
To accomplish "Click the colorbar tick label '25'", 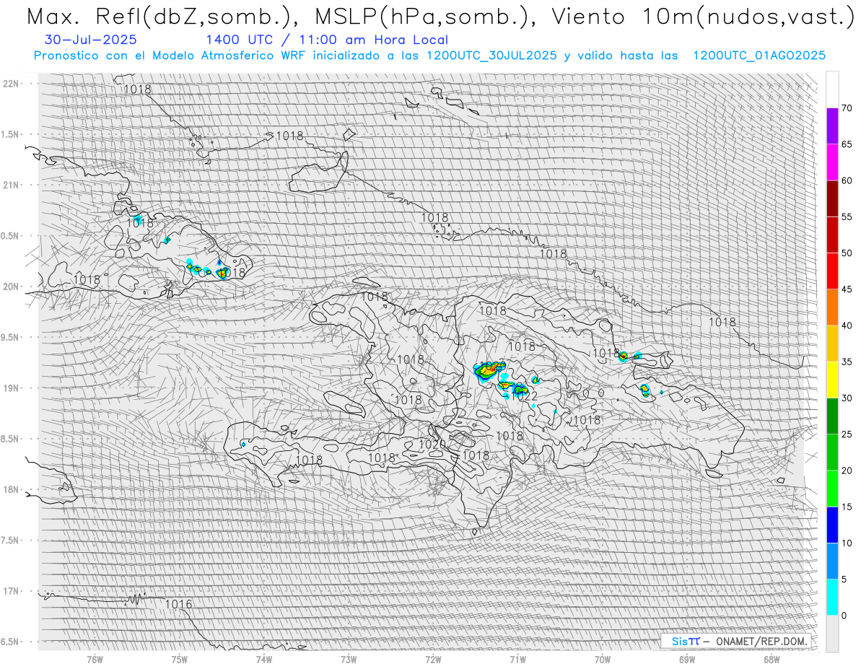I will (x=847, y=434).
